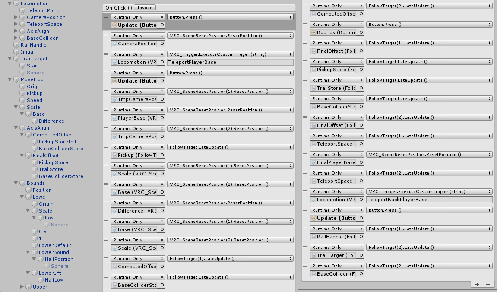The width and height of the screenshot is (497, 292).
Task: Click the RailHandle cube icon
Action: click(16, 45)
